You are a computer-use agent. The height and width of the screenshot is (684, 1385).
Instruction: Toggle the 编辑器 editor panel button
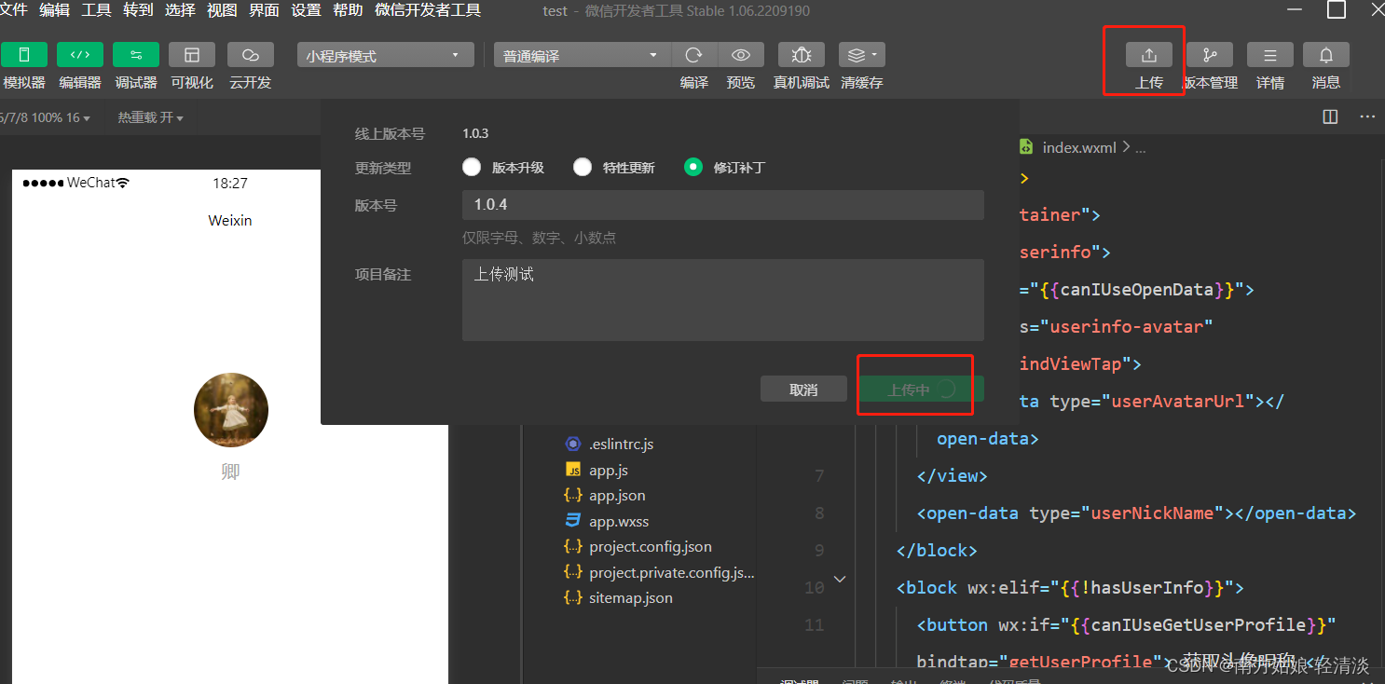(80, 55)
